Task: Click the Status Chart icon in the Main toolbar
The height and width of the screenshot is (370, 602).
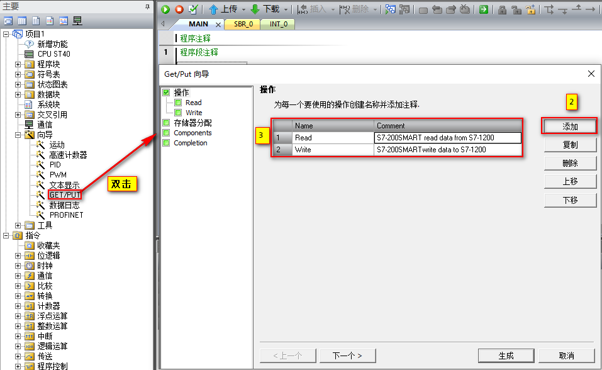Action: pos(21,20)
